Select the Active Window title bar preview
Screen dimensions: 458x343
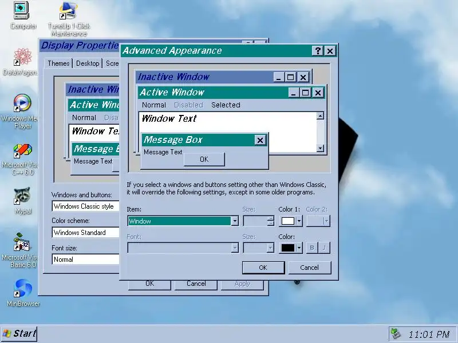click(x=213, y=93)
